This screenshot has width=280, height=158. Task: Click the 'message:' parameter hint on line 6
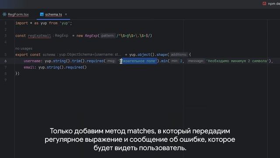click(196, 61)
